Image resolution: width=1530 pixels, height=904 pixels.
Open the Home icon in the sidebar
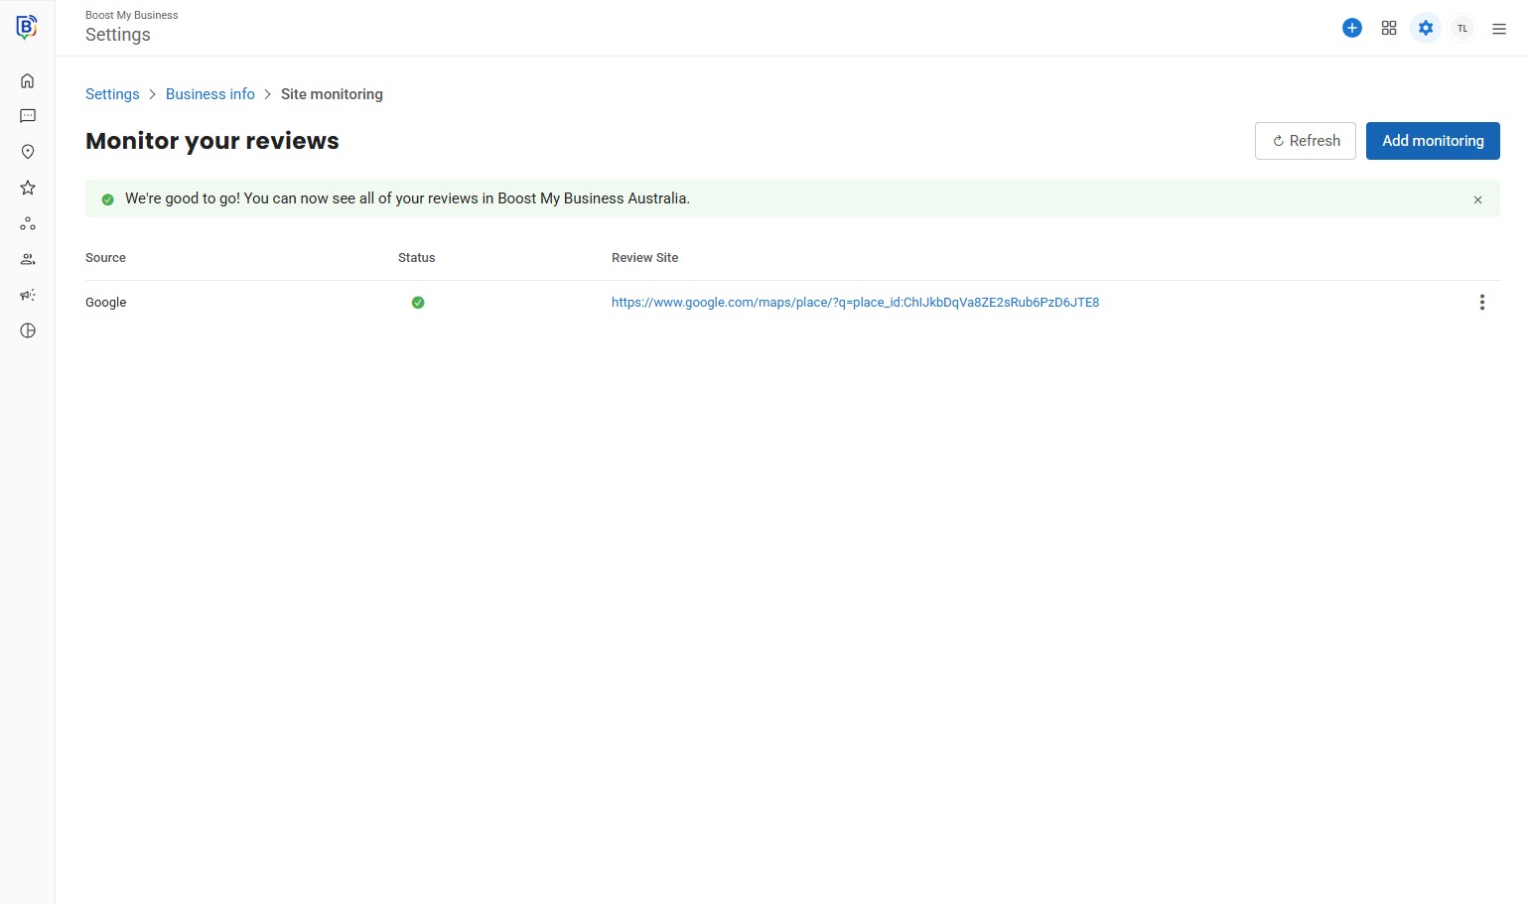[x=28, y=80]
